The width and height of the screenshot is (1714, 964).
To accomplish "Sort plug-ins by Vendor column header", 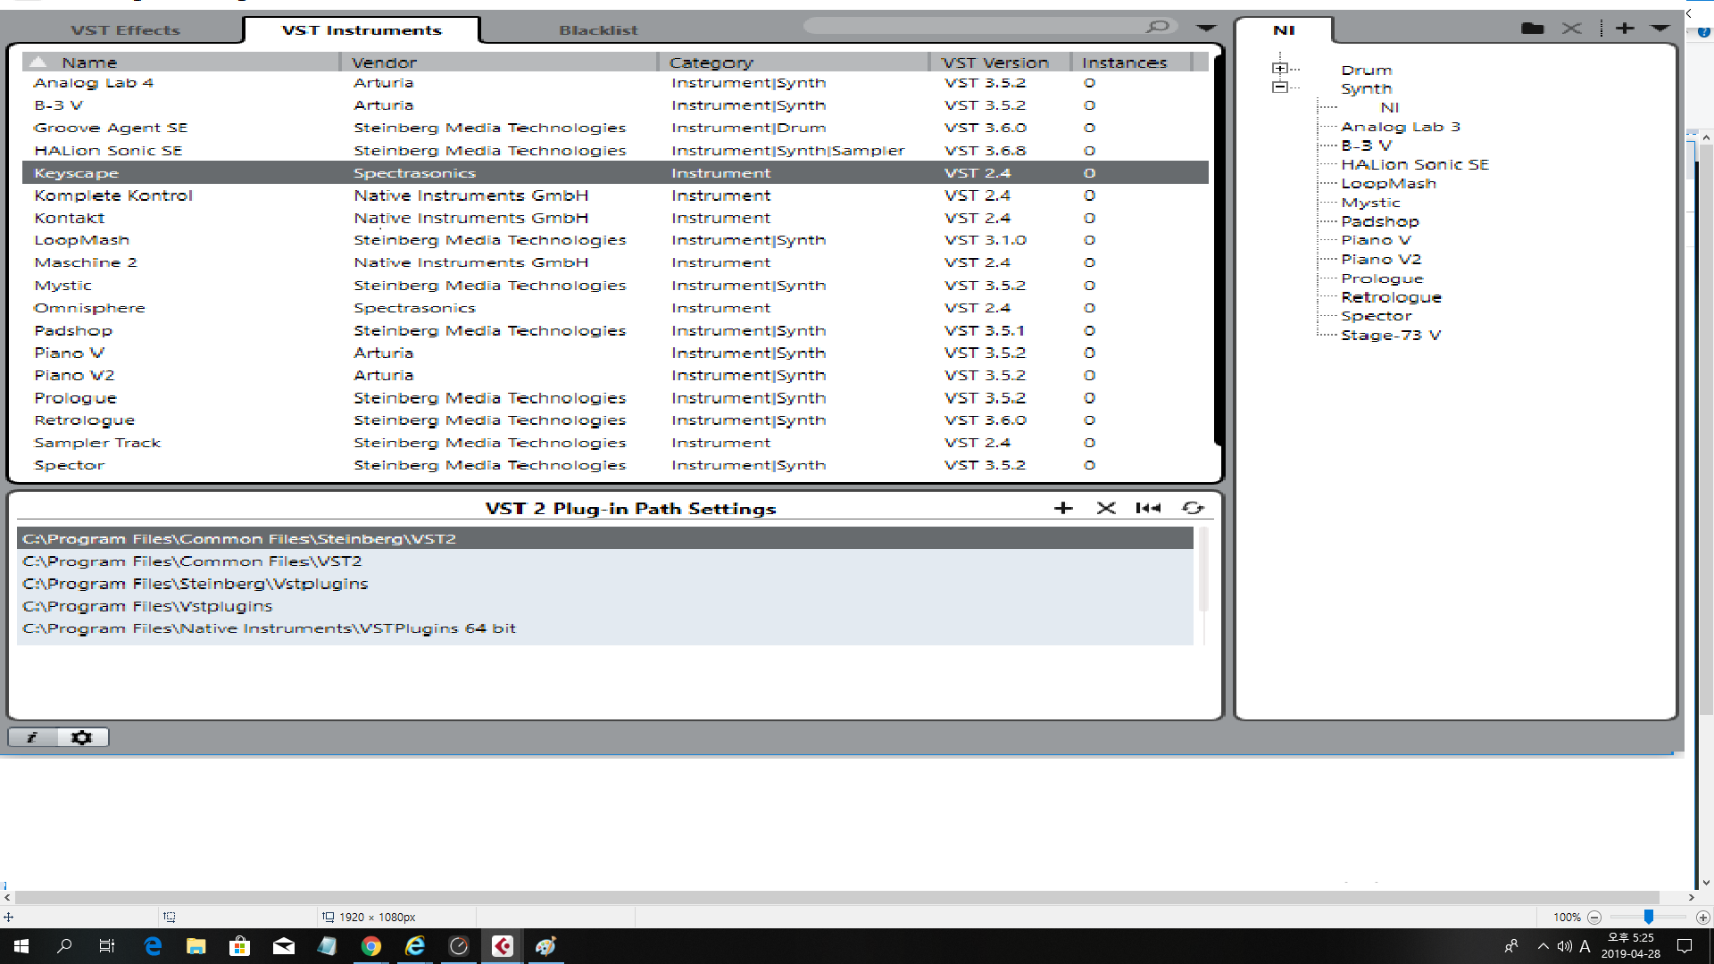I will pos(499,62).
